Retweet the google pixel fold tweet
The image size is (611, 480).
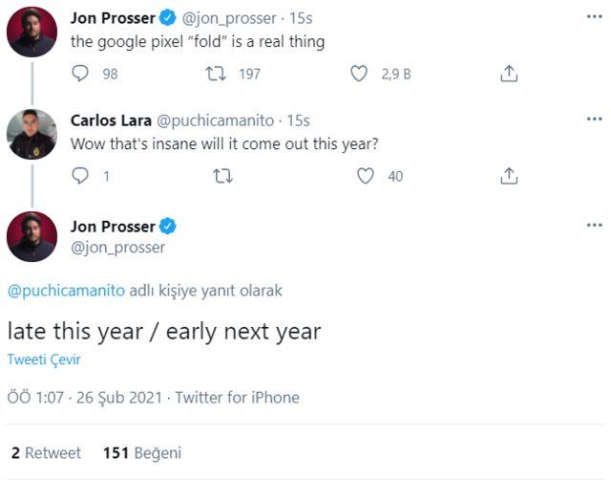216,74
